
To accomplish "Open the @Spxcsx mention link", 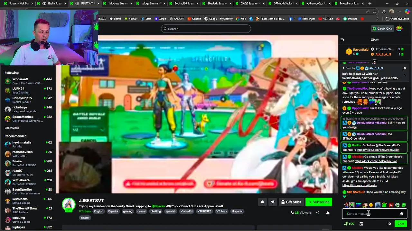I will point(158,206).
